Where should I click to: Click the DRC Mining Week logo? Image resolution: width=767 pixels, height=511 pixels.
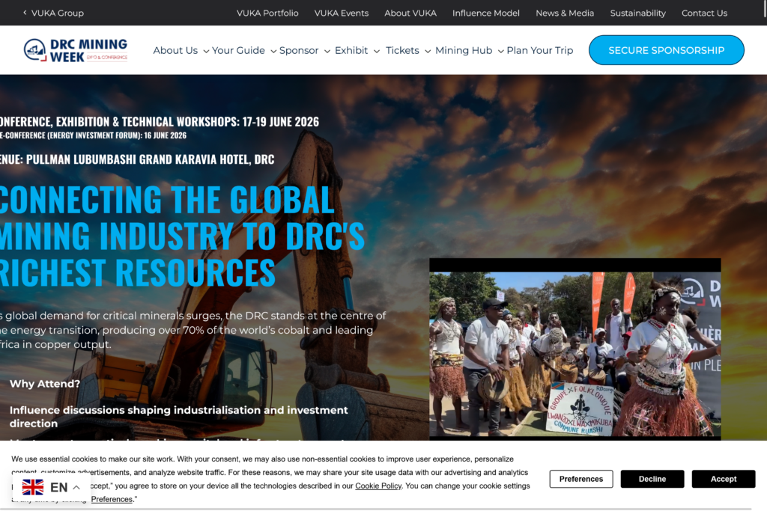(76, 50)
